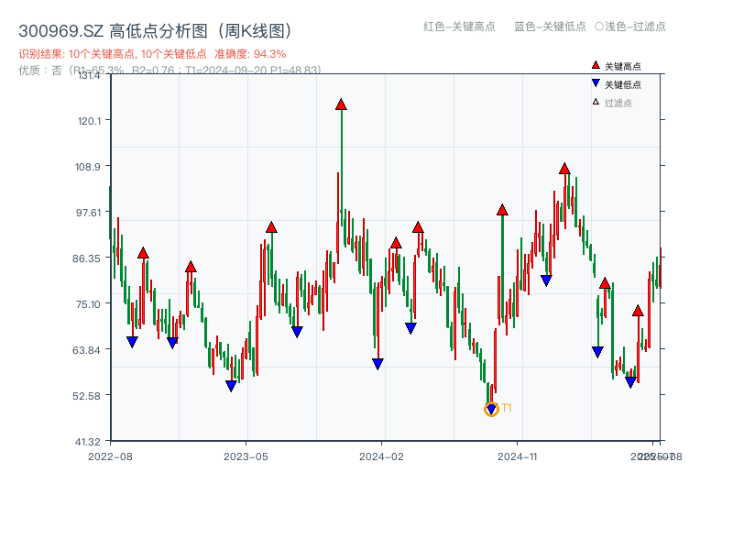Click the T1 text label beside the orange circle
Viewport: 733px width, 550px height.
coord(506,407)
